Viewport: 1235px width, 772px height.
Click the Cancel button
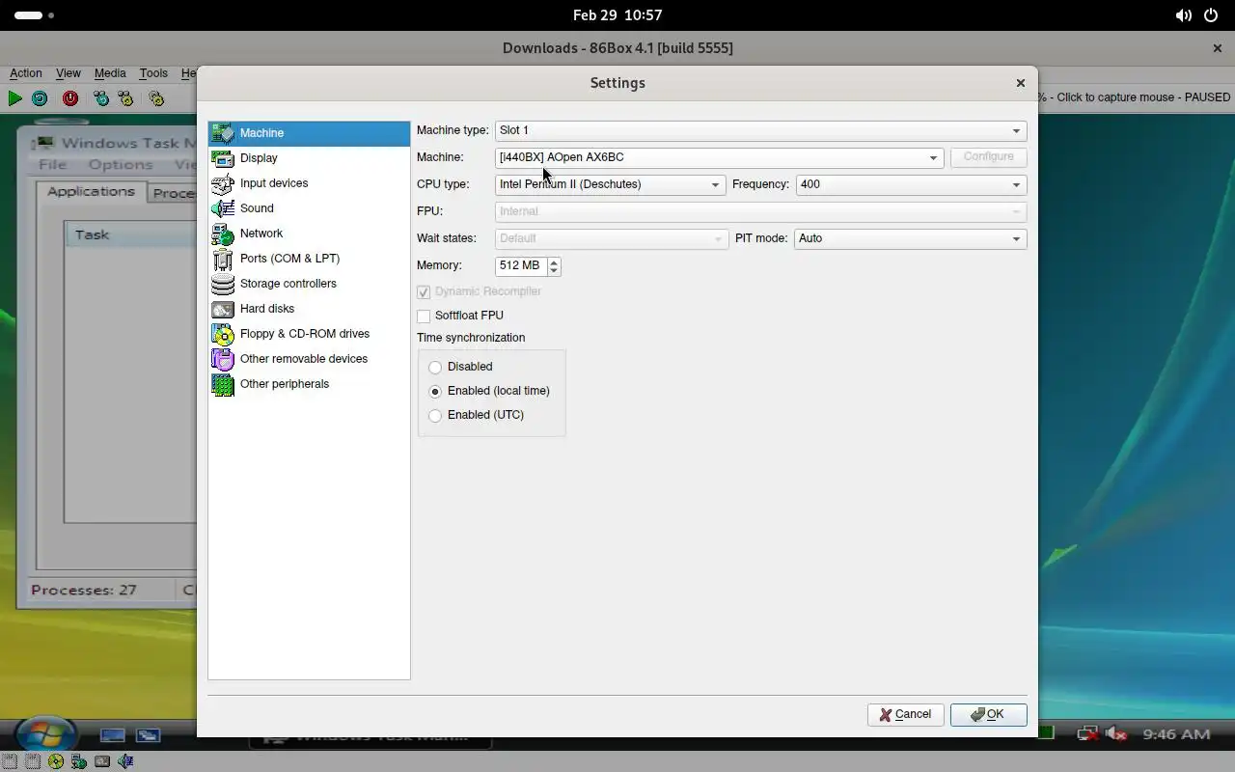point(905,715)
